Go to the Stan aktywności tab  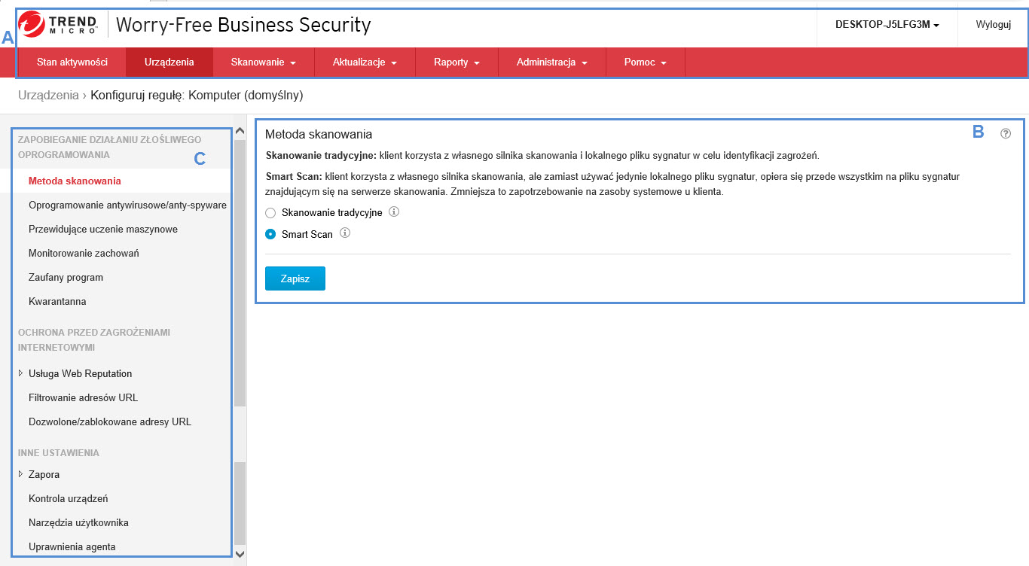pos(72,62)
